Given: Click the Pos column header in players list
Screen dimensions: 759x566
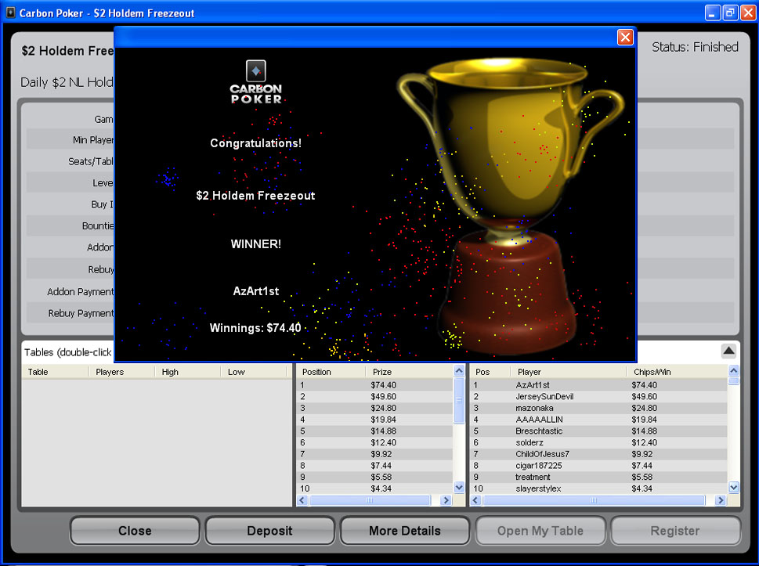Looking at the screenshot, I should click(x=490, y=372).
